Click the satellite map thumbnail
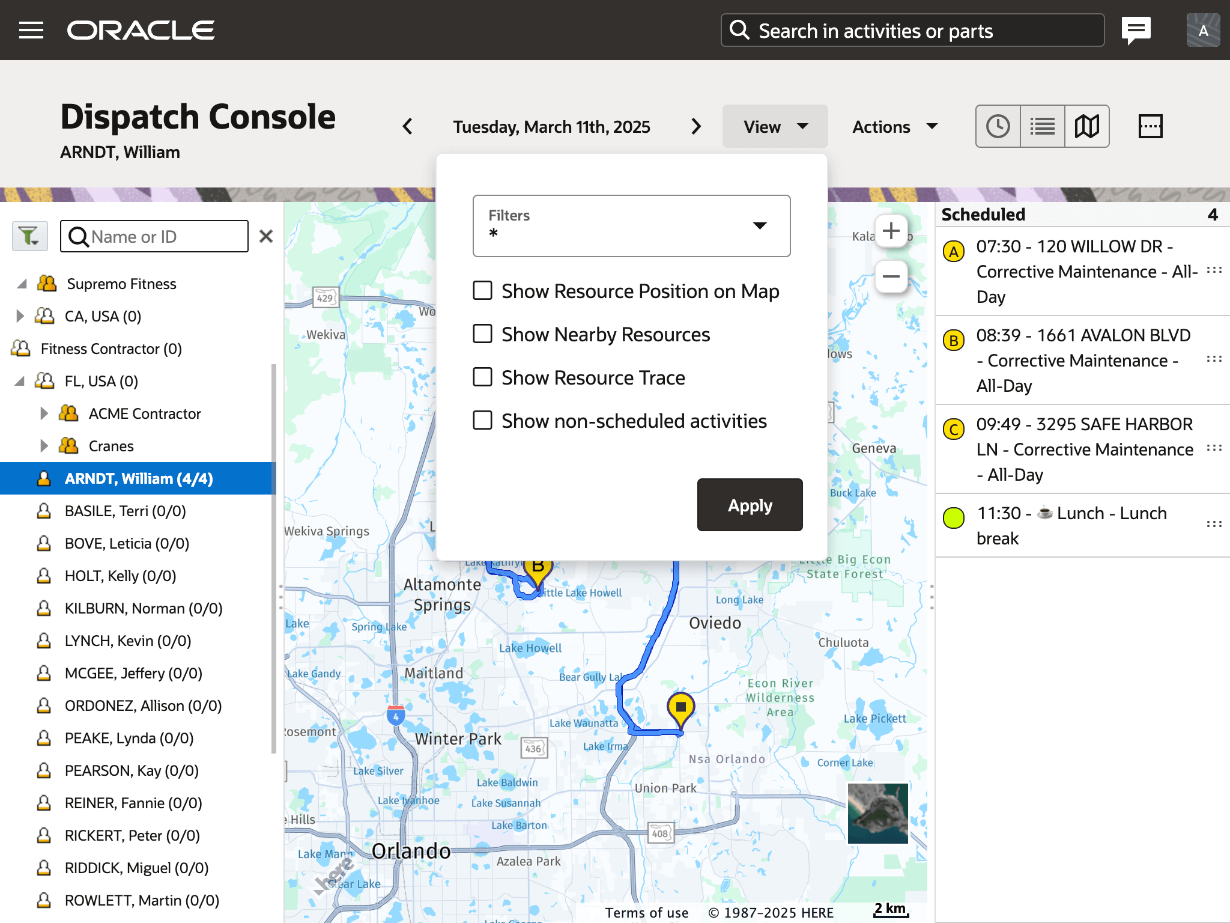The width and height of the screenshot is (1230, 923). pos(877,813)
